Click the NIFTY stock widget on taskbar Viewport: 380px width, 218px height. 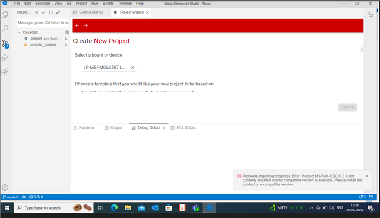[x=286, y=208]
